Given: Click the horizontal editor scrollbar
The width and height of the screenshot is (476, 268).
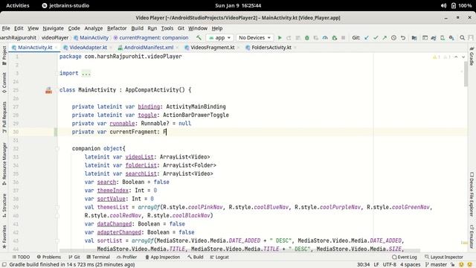Looking at the screenshot, I should point(239,251).
